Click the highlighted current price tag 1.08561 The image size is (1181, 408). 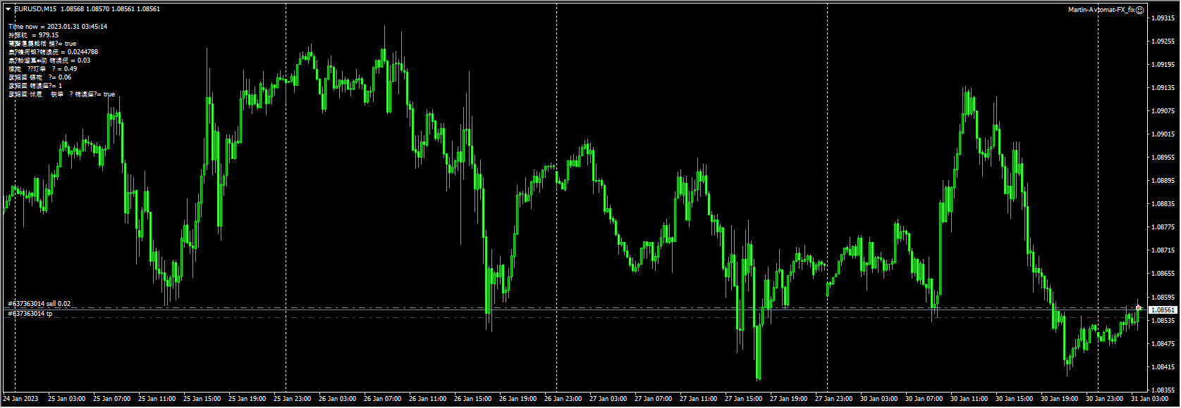pyautogui.click(x=1163, y=310)
